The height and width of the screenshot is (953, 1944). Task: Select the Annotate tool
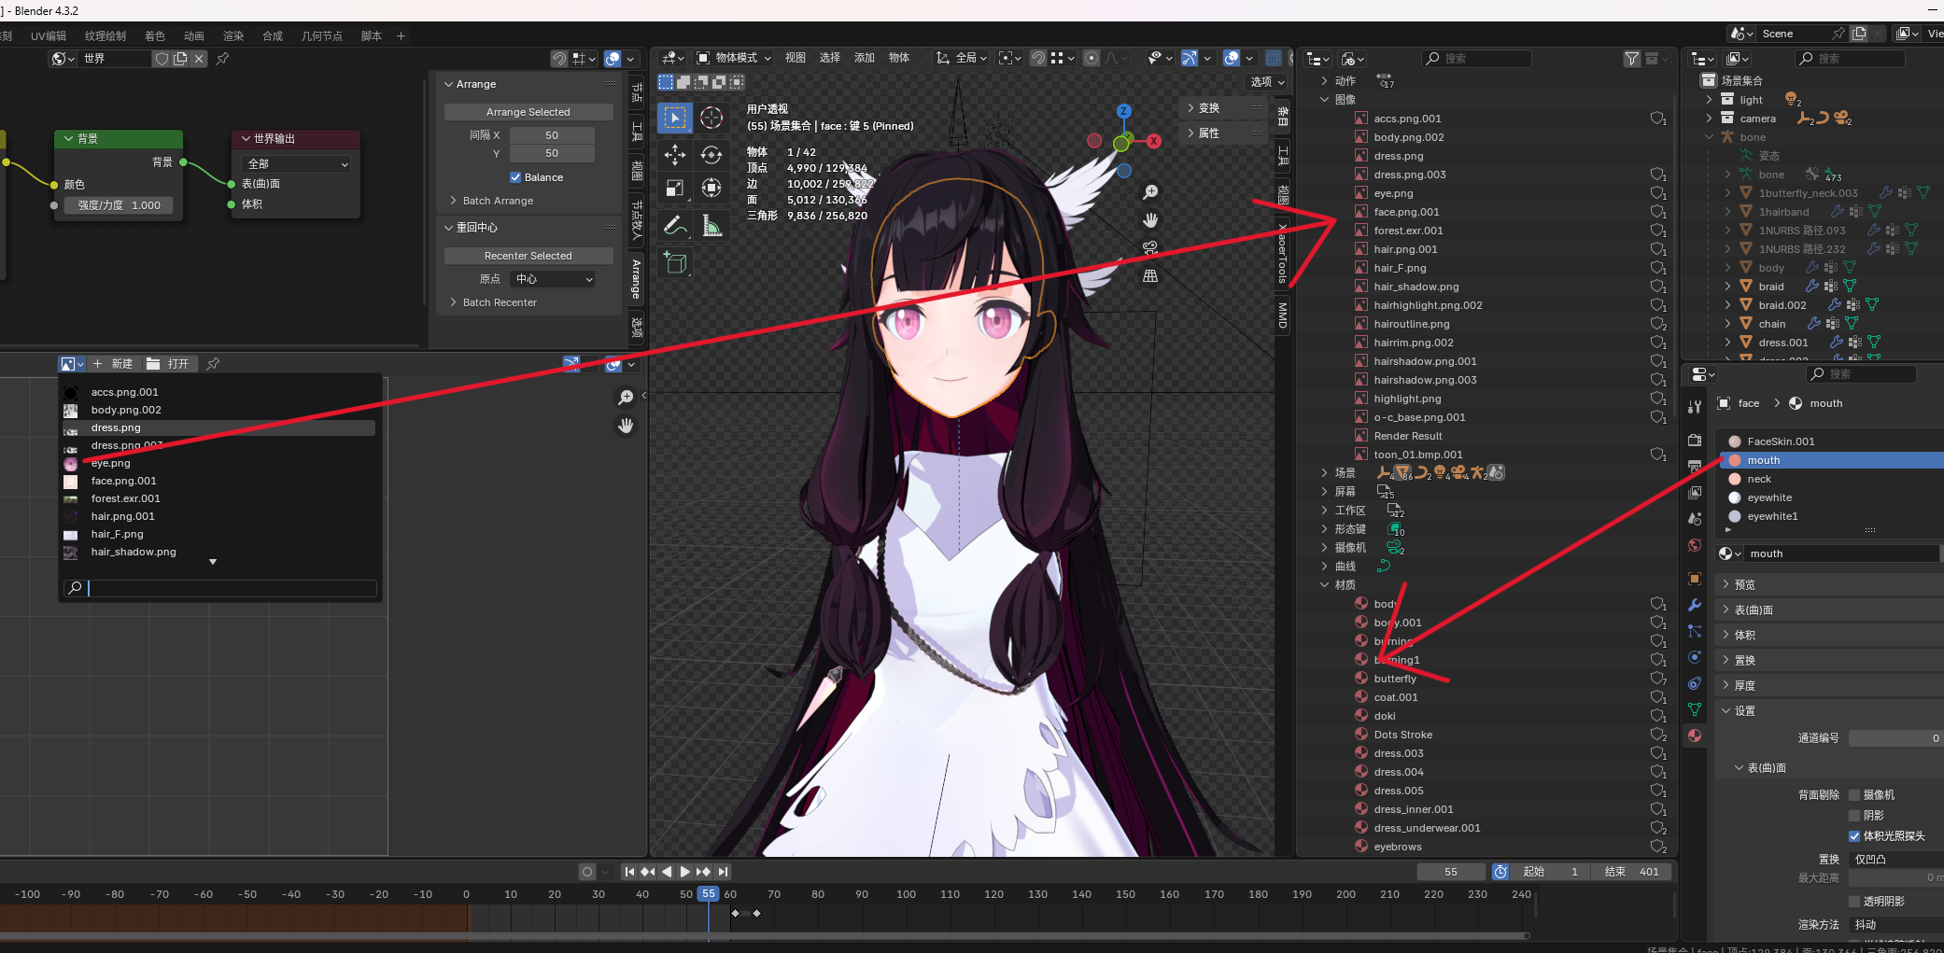[674, 225]
